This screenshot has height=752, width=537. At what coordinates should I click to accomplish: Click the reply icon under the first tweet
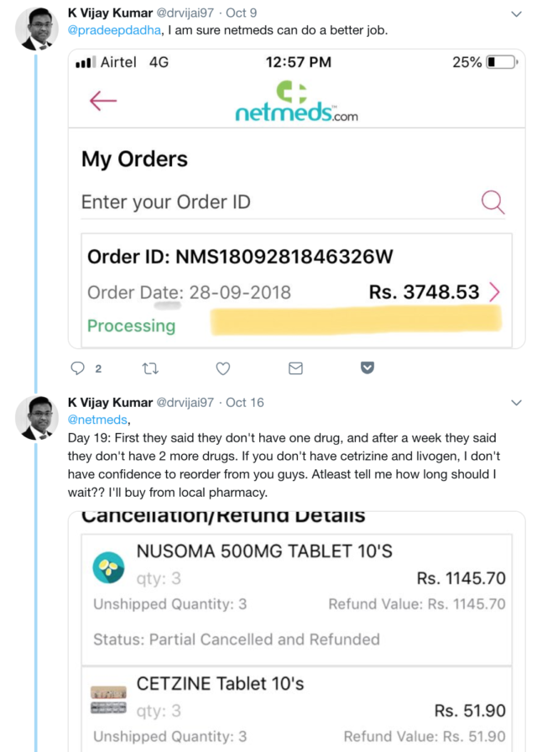coord(78,368)
